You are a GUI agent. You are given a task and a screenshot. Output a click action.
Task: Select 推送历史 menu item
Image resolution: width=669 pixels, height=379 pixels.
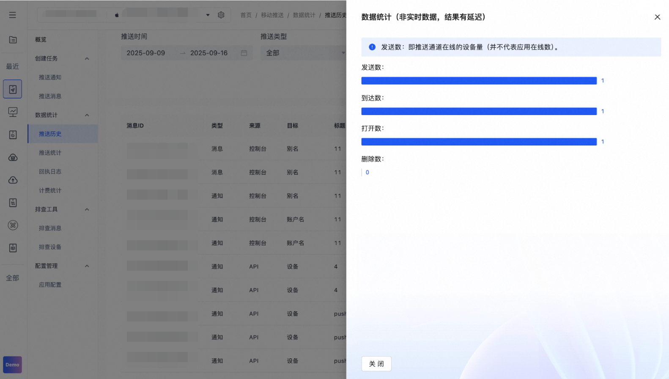[x=63, y=134]
